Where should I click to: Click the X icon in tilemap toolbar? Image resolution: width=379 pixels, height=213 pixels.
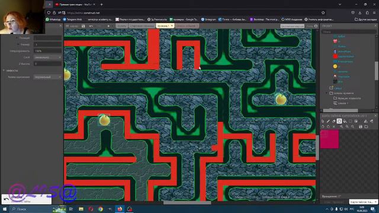[x=334, y=127]
